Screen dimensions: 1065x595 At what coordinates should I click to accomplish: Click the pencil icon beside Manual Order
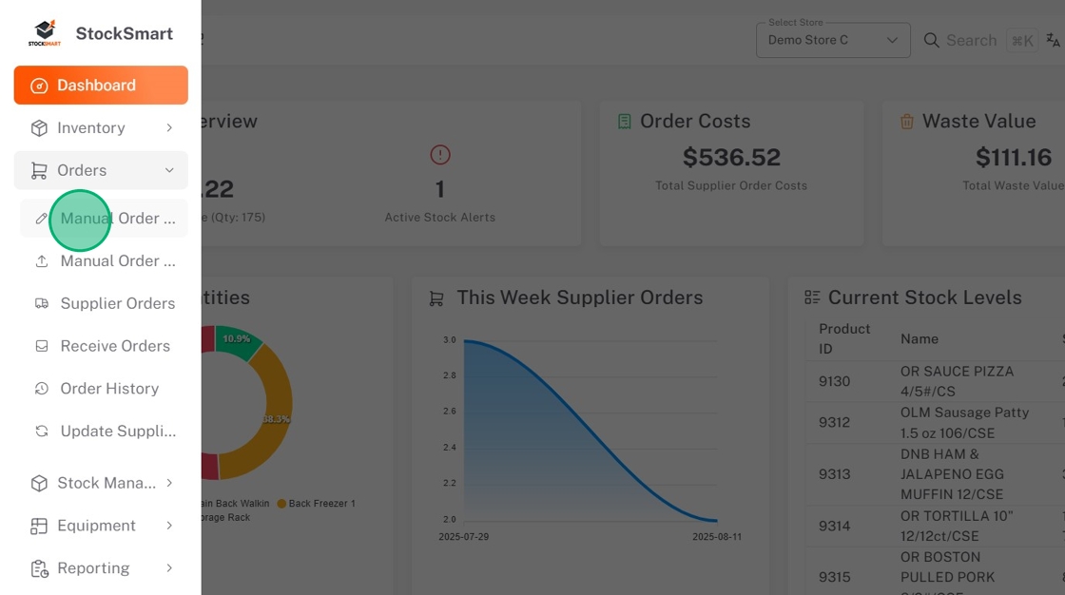point(42,218)
